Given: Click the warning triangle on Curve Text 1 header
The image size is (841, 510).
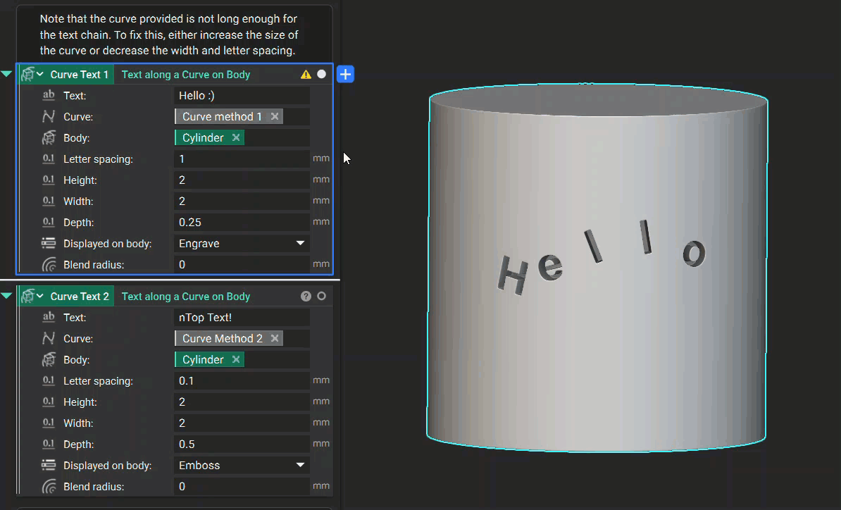Looking at the screenshot, I should tap(306, 73).
